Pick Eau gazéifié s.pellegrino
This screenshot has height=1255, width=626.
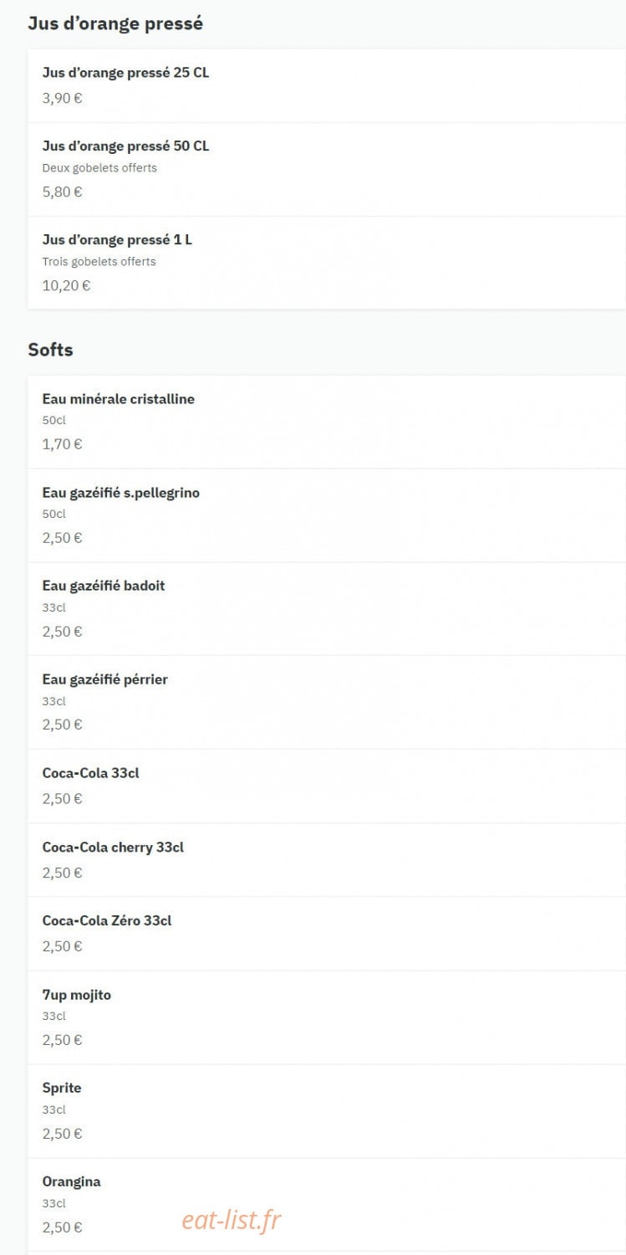(x=327, y=515)
